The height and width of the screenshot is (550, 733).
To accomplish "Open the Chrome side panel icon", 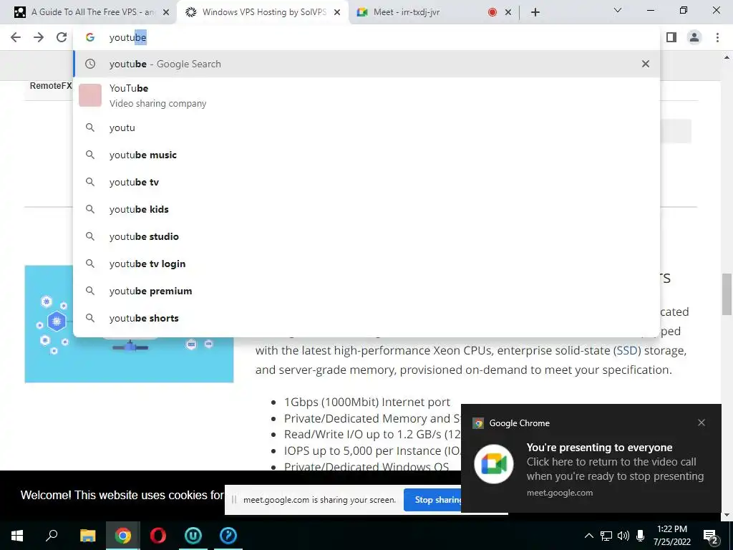I will 671,37.
